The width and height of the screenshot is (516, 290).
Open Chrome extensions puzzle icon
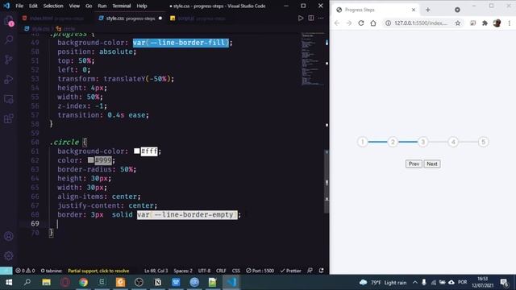pyautogui.click(x=485, y=23)
